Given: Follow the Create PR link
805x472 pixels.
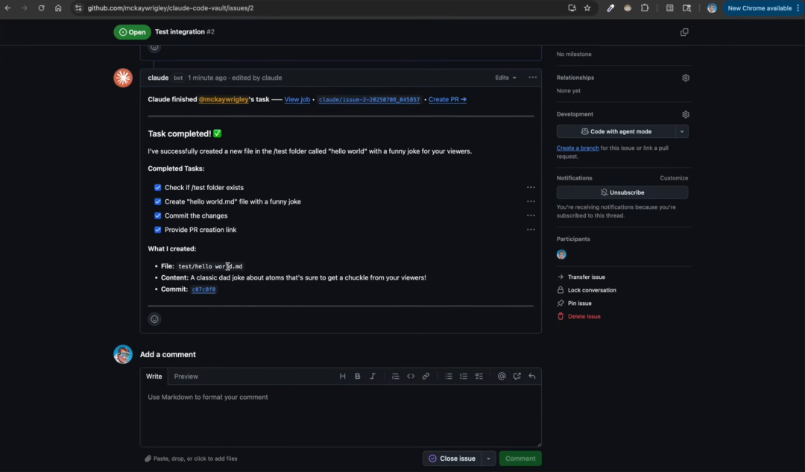Looking at the screenshot, I should [x=447, y=100].
